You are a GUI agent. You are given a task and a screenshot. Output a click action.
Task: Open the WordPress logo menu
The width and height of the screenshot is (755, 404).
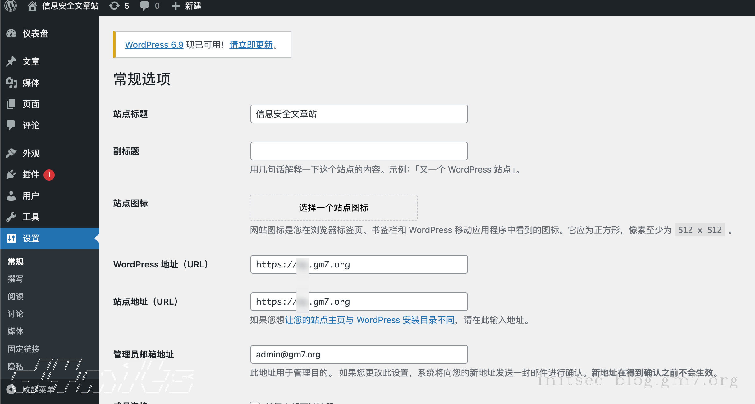tap(10, 6)
